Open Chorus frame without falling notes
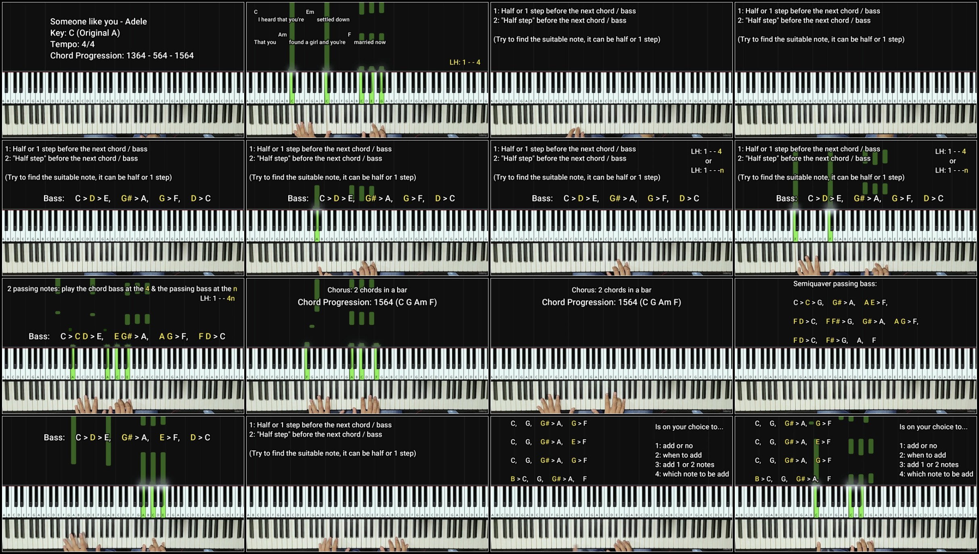The height and width of the screenshot is (554, 979). (612, 346)
